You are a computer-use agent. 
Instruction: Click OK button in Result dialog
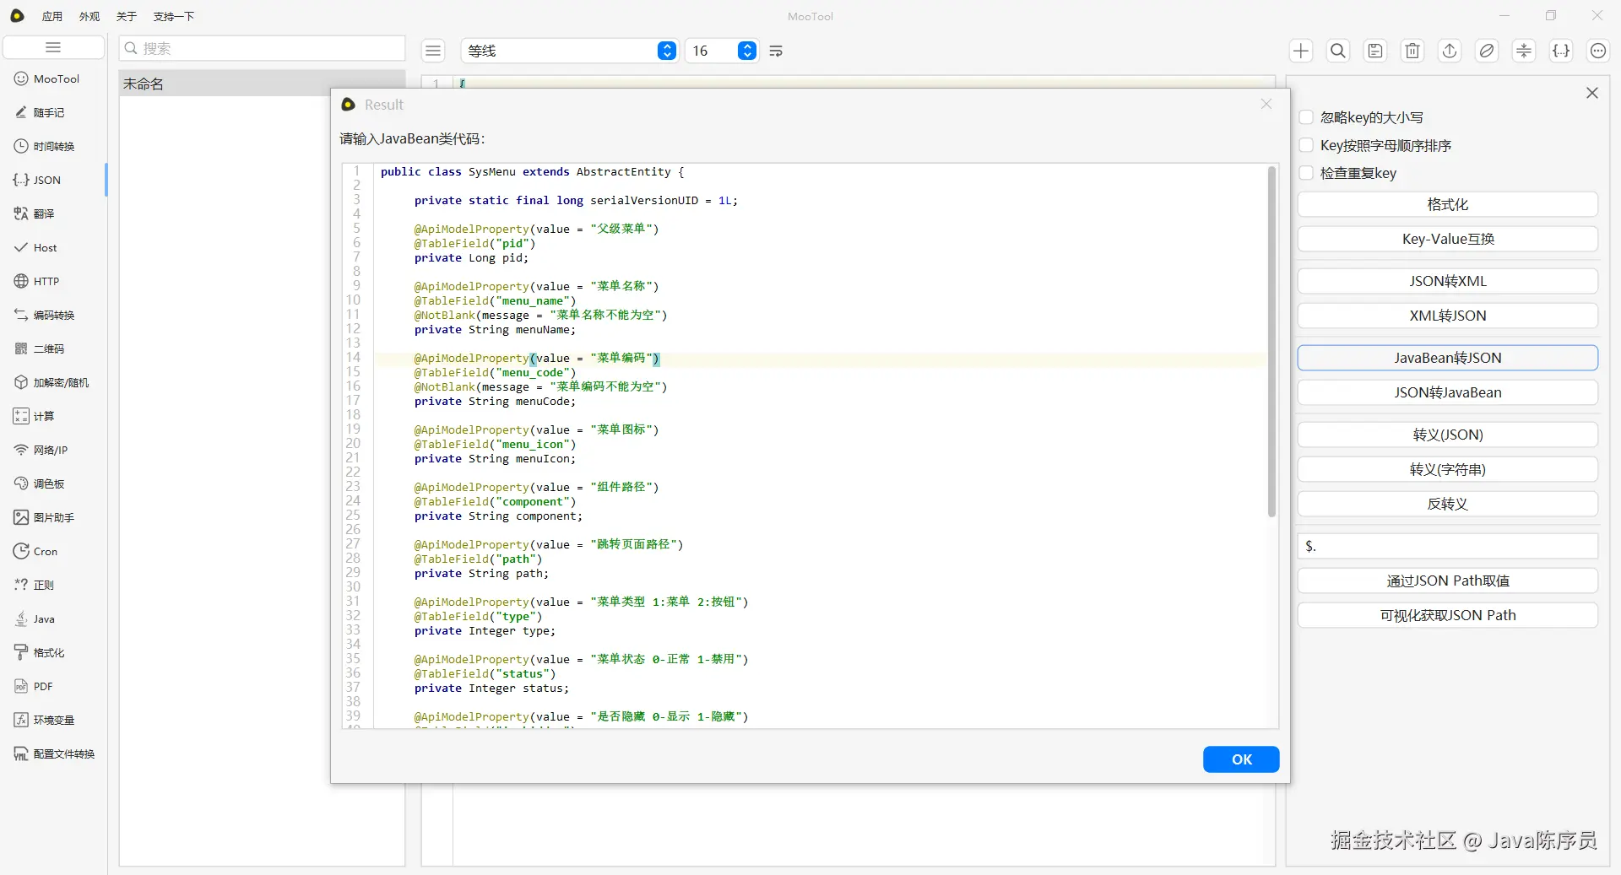(1241, 759)
